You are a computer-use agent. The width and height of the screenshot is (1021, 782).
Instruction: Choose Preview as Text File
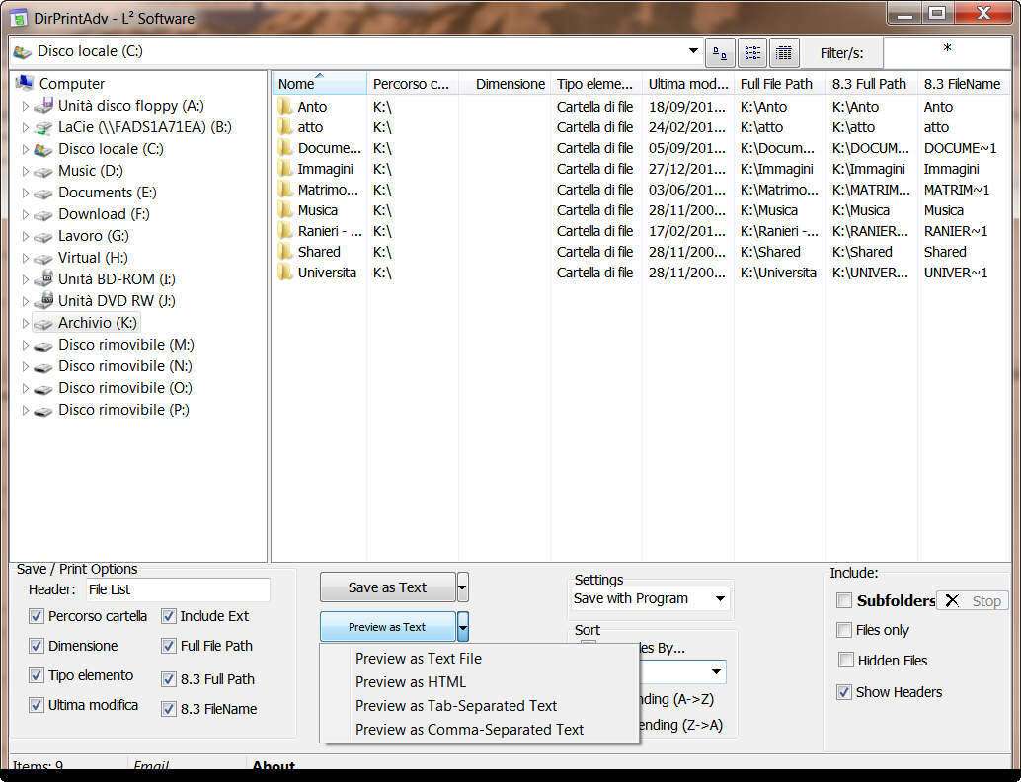pyautogui.click(x=479, y=659)
